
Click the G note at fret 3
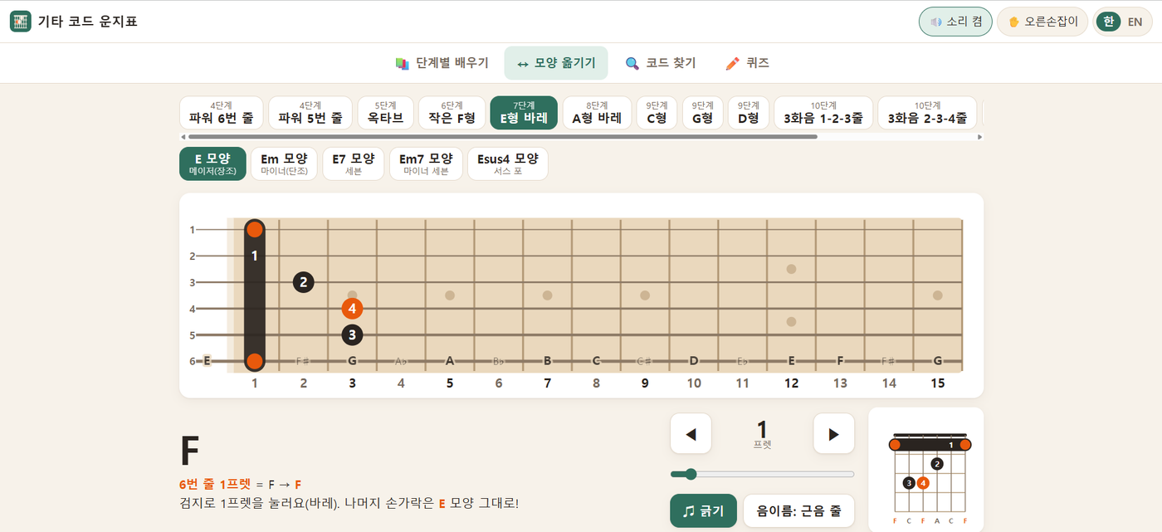[352, 361]
